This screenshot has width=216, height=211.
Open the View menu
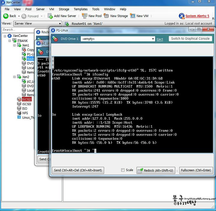17,9
